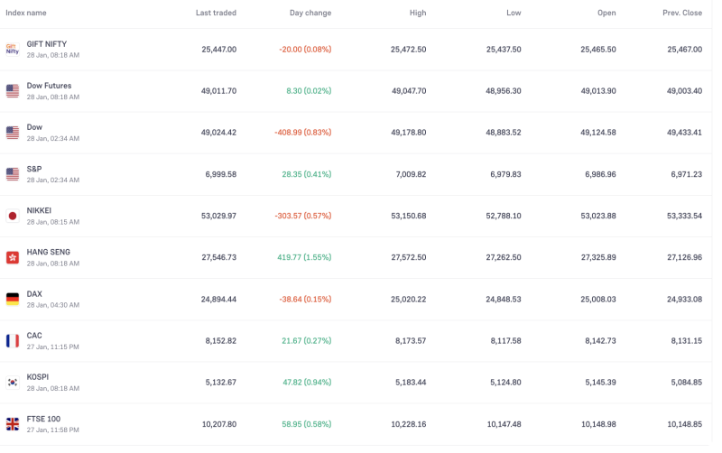Viewport: 722px width, 453px height.
Task: Select KOSPI day change 47.82 (0.94%)
Action: pos(307,383)
